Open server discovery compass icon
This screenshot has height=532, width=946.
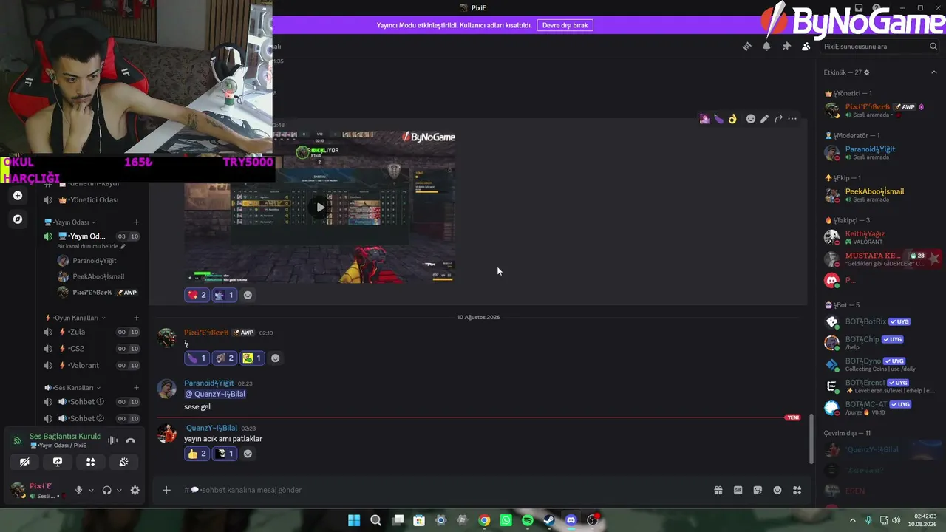pyautogui.click(x=18, y=219)
